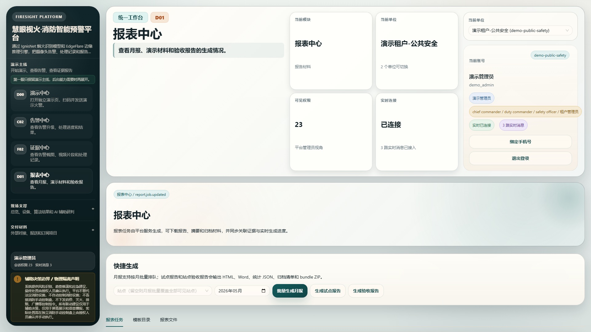Expand the 现场支撑 section with the plus icon
The image size is (591, 332).
pyautogui.click(x=93, y=209)
